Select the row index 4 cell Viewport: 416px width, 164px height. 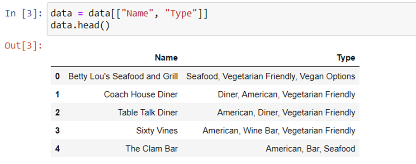pos(57,148)
